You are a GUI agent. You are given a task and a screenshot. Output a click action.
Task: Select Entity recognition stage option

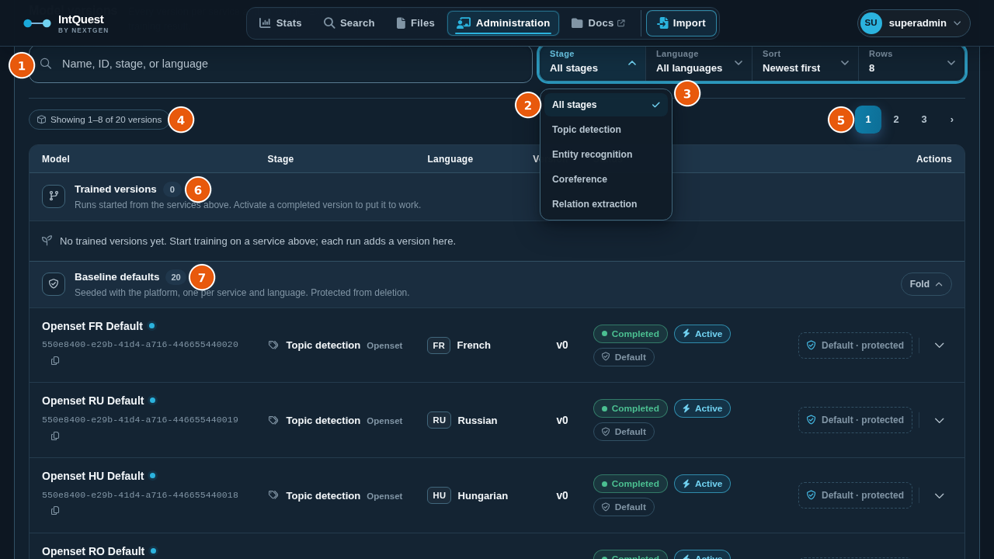click(606, 155)
